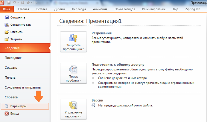Click the save icon in quick access toolbar

(9, 3)
